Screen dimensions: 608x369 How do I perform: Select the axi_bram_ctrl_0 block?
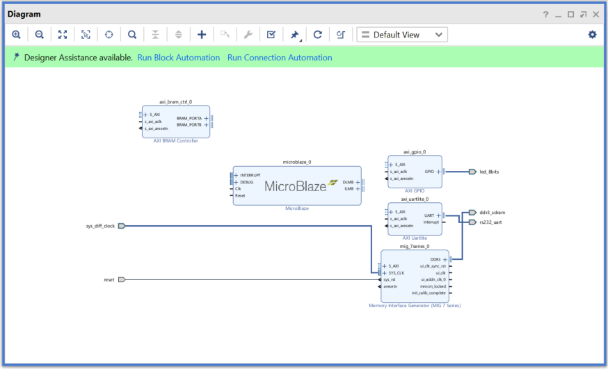pyautogui.click(x=176, y=122)
